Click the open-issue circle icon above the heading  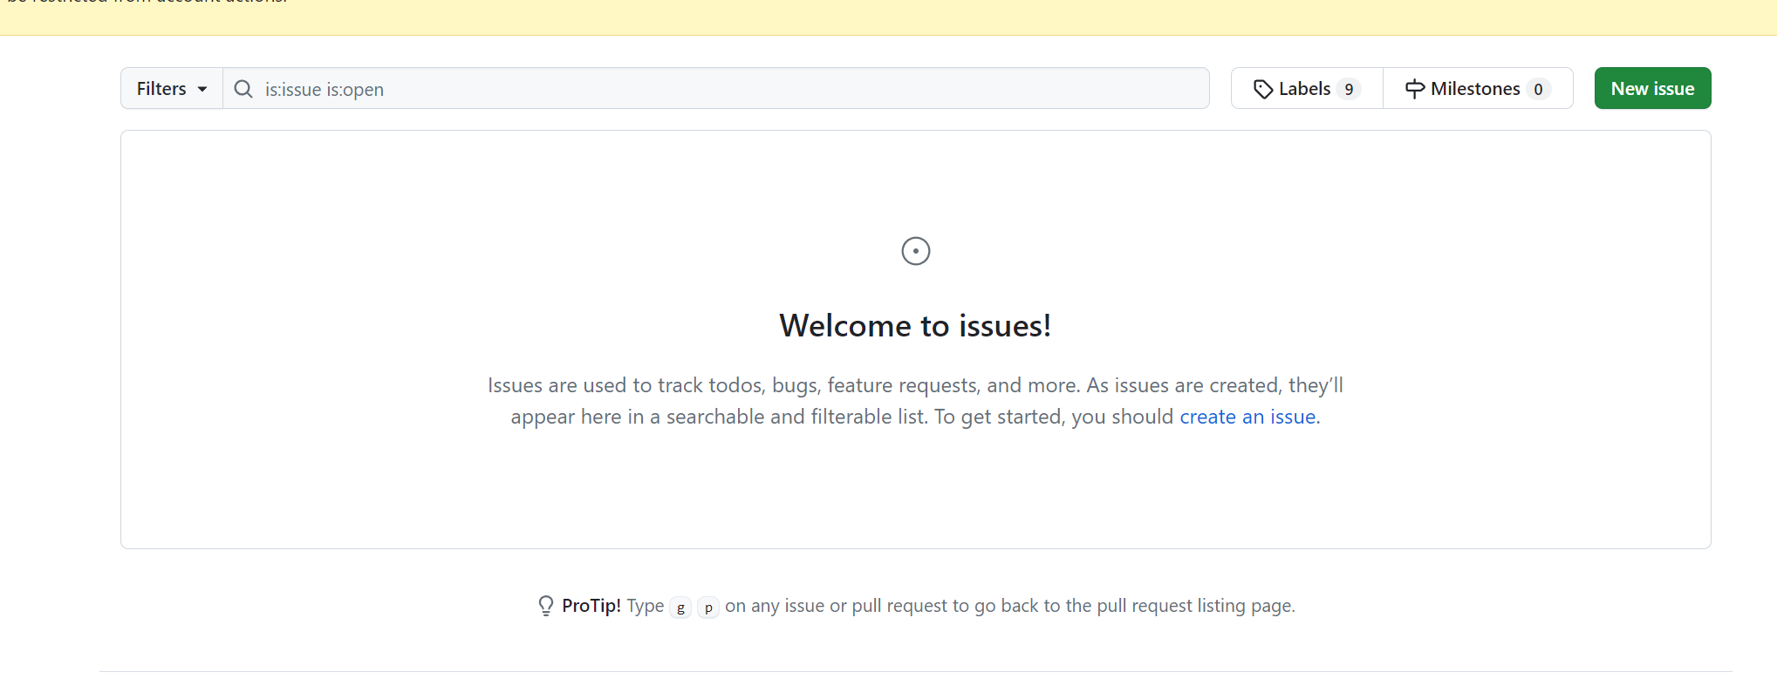[x=915, y=251]
